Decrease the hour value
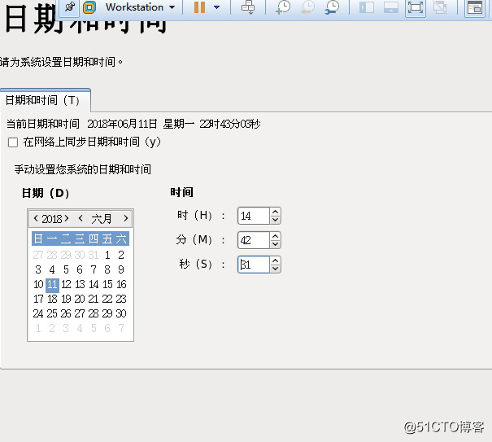 tap(275, 220)
